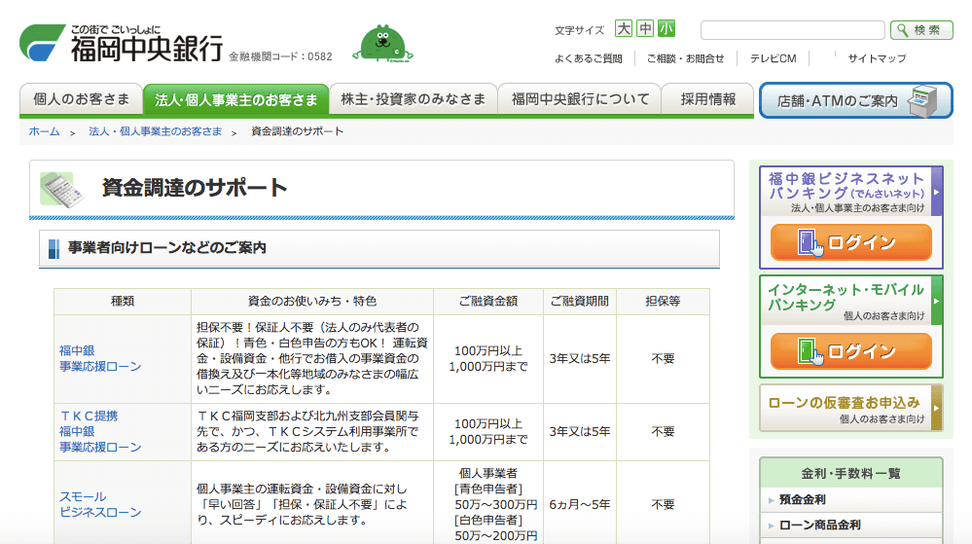Image resolution: width=972 pixels, height=544 pixels.
Task: Click green arrow on インターネット・モバイルバンキング banner
Action: tap(937, 301)
